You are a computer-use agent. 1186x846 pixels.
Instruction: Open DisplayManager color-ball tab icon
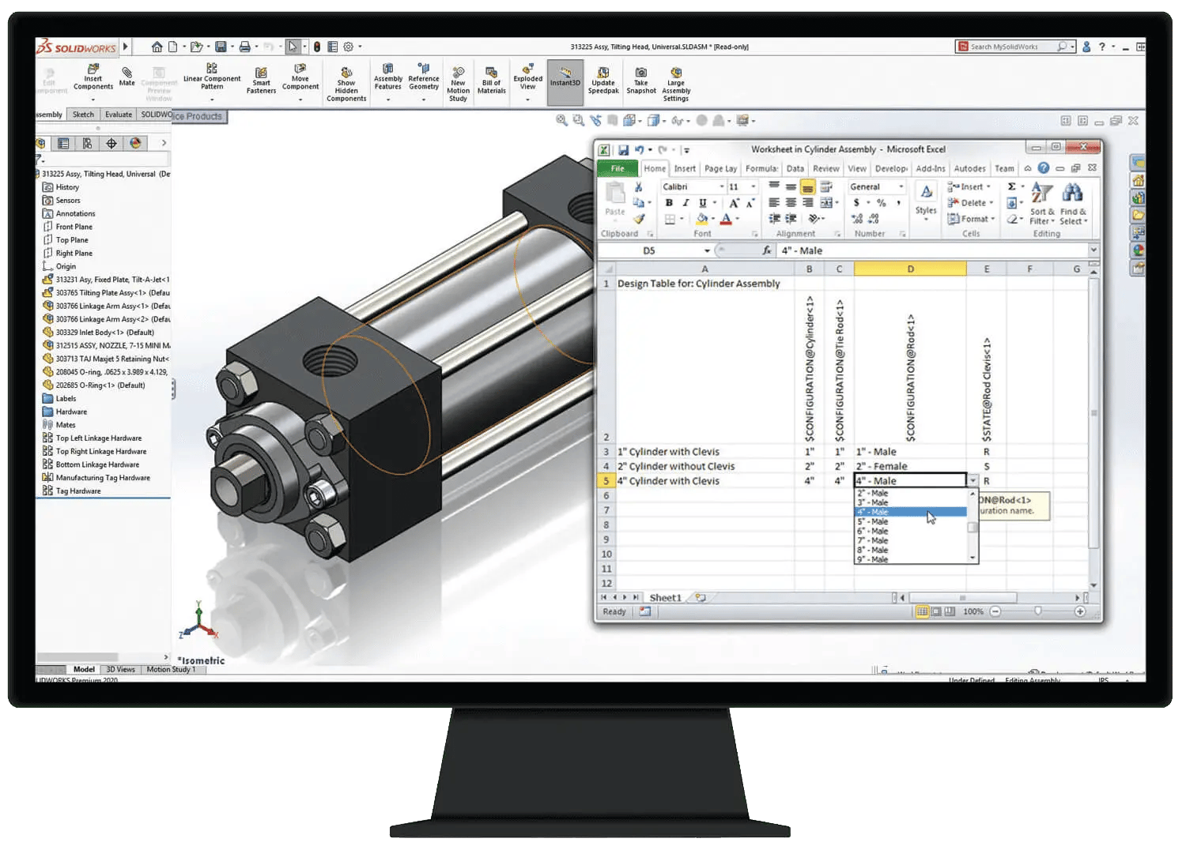pyautogui.click(x=135, y=143)
